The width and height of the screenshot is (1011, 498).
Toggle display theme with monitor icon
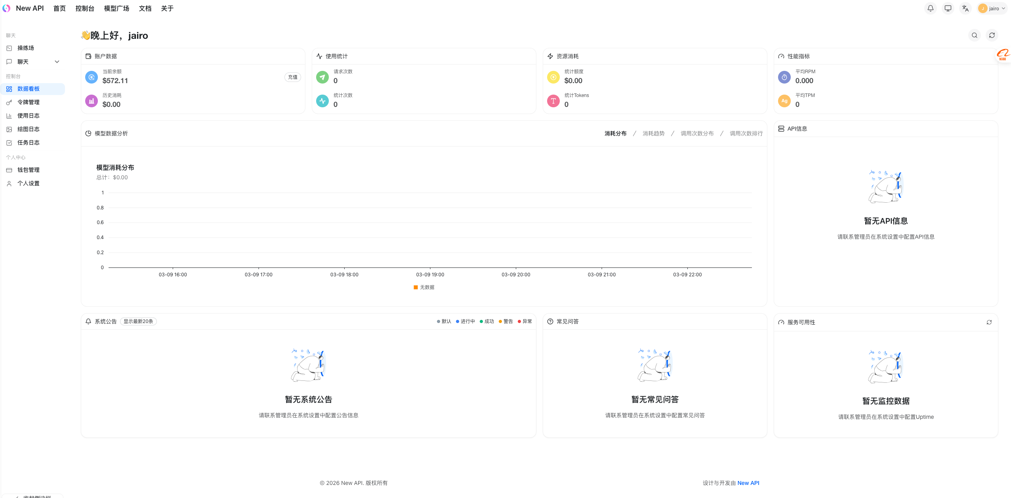948,8
